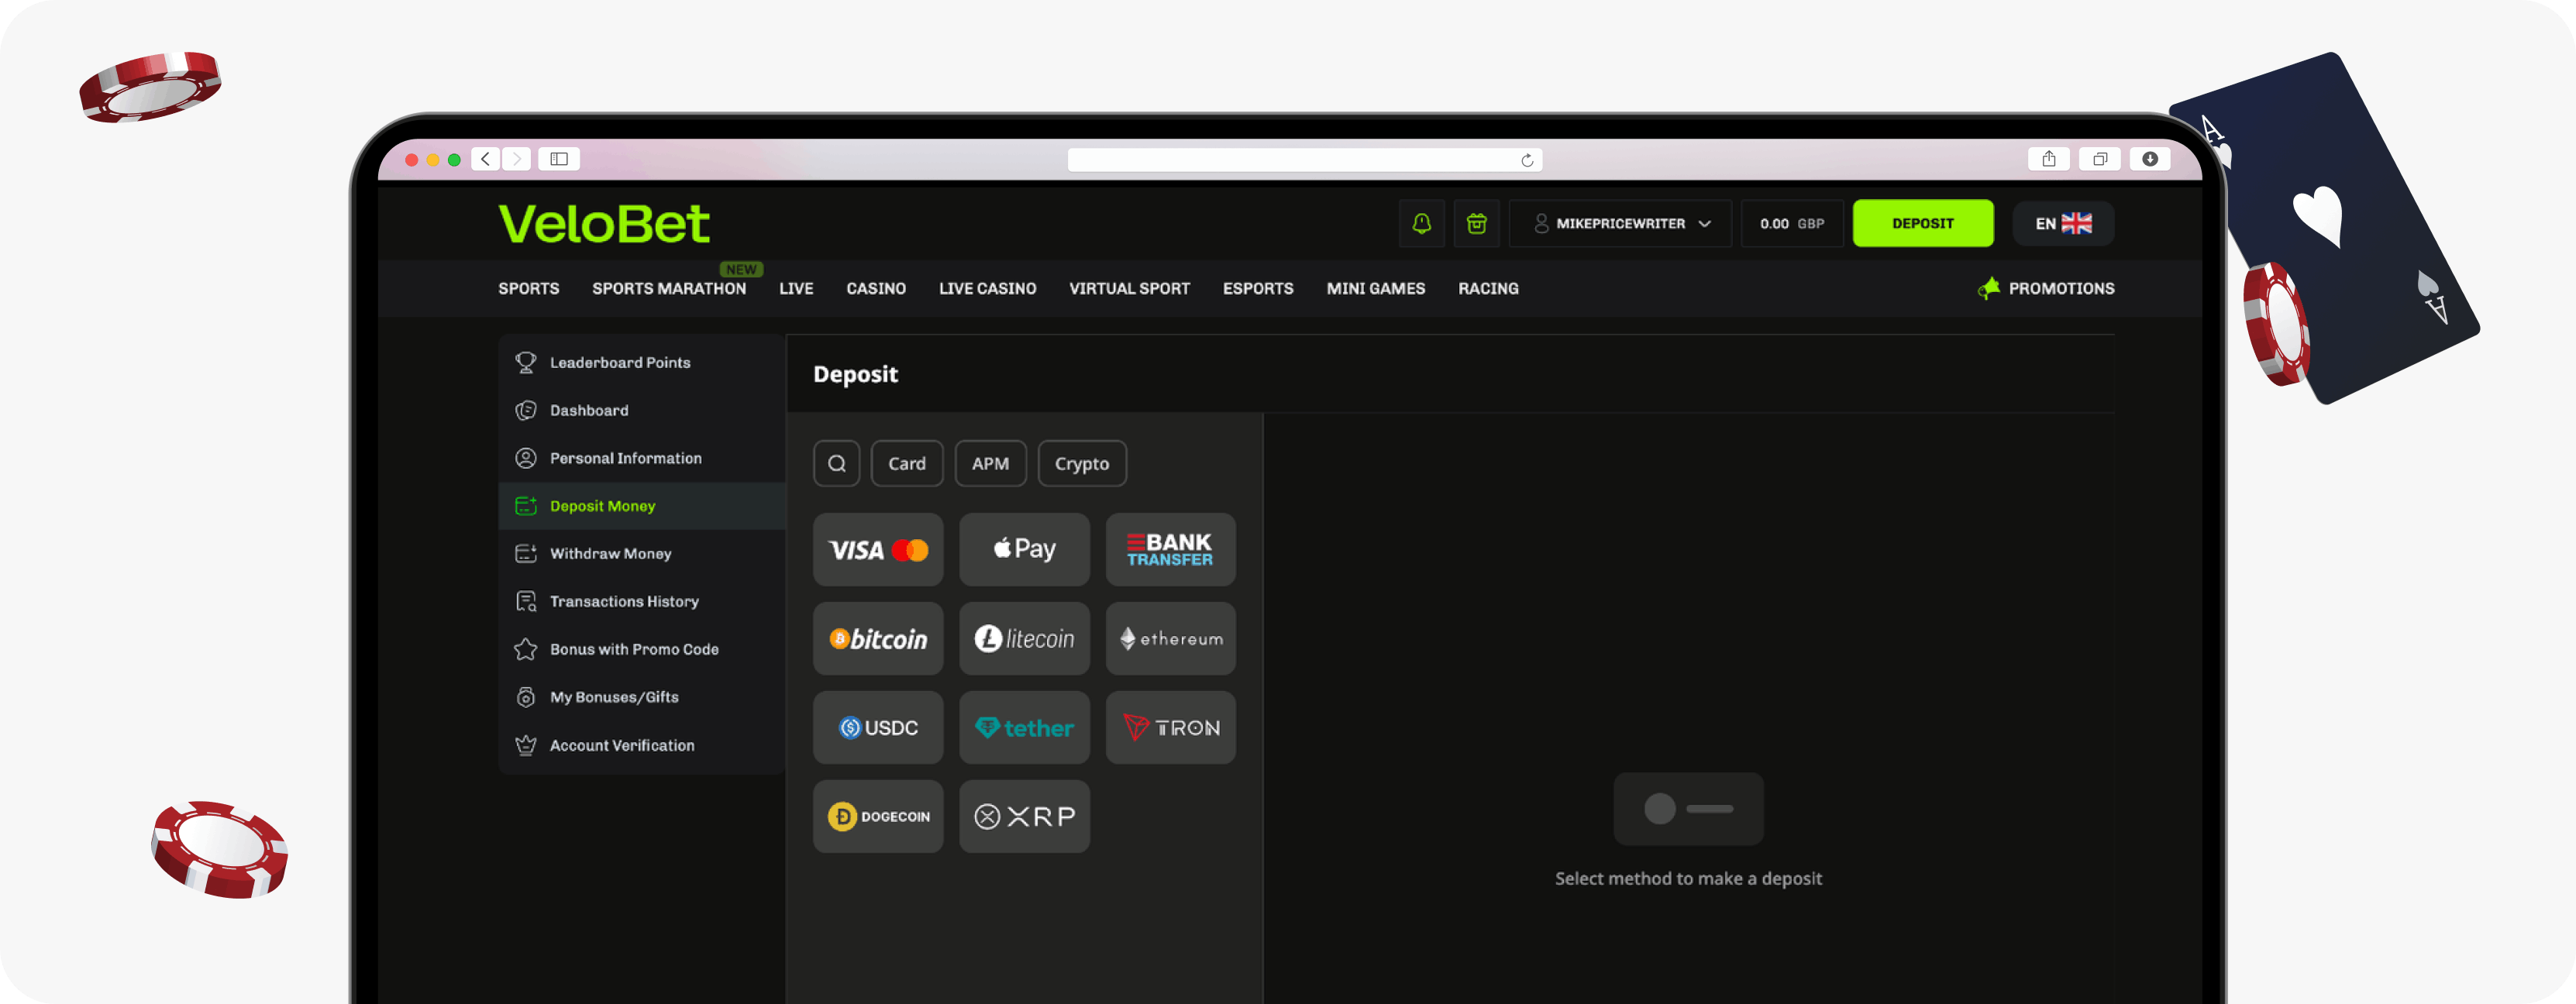The width and height of the screenshot is (2576, 1004).
Task: Choose ethereum deposit method
Action: tap(1170, 639)
